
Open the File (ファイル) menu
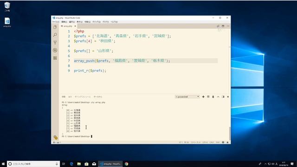56,22
